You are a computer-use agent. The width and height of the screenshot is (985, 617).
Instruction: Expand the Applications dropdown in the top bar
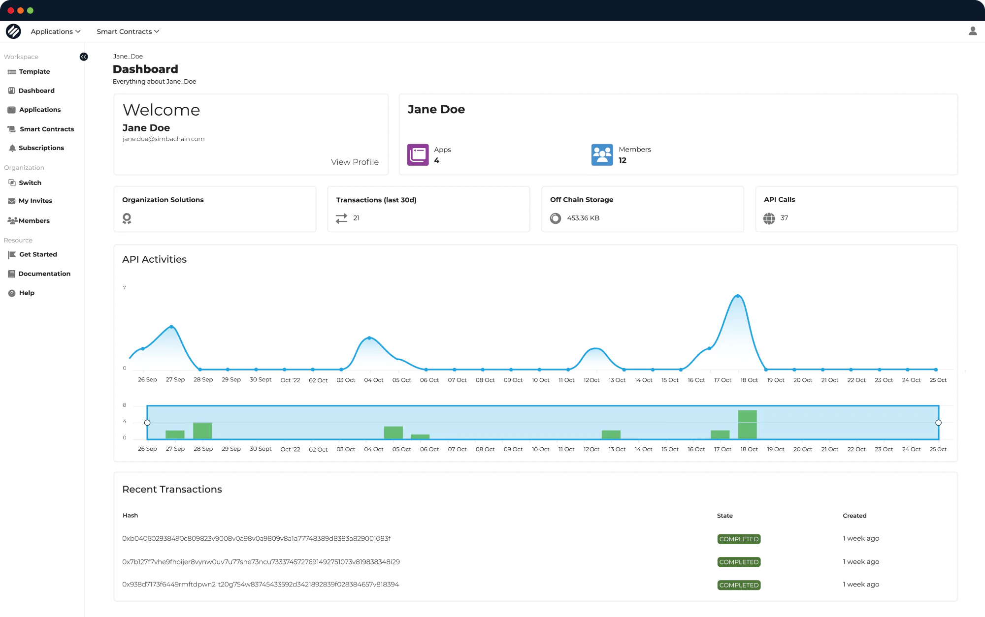tap(56, 31)
